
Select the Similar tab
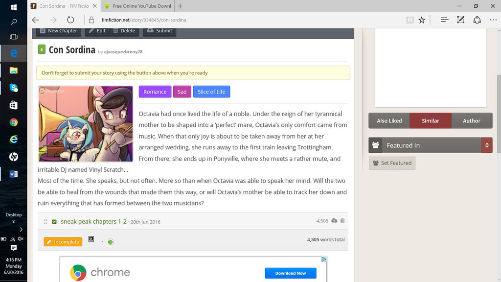431,120
